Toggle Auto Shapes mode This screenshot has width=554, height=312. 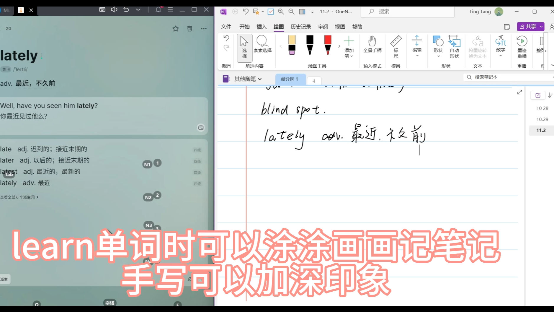454,47
